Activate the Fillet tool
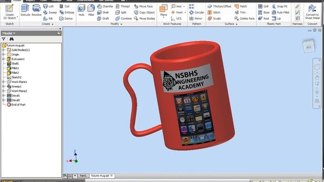Viewport: 324px width, 182px height. point(91,10)
